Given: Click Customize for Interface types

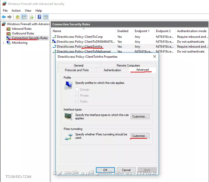Looking at the screenshot, I should 140,116.
